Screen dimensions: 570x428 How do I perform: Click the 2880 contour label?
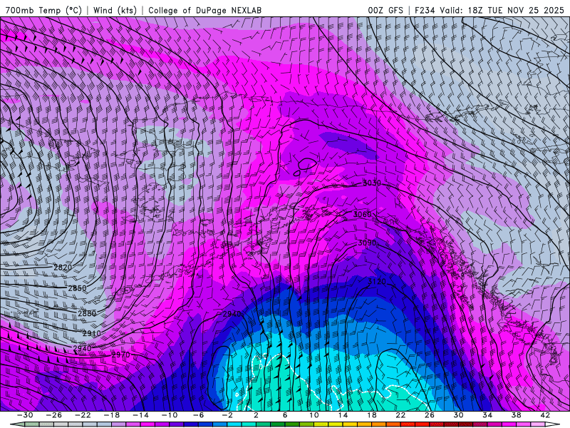pos(87,313)
